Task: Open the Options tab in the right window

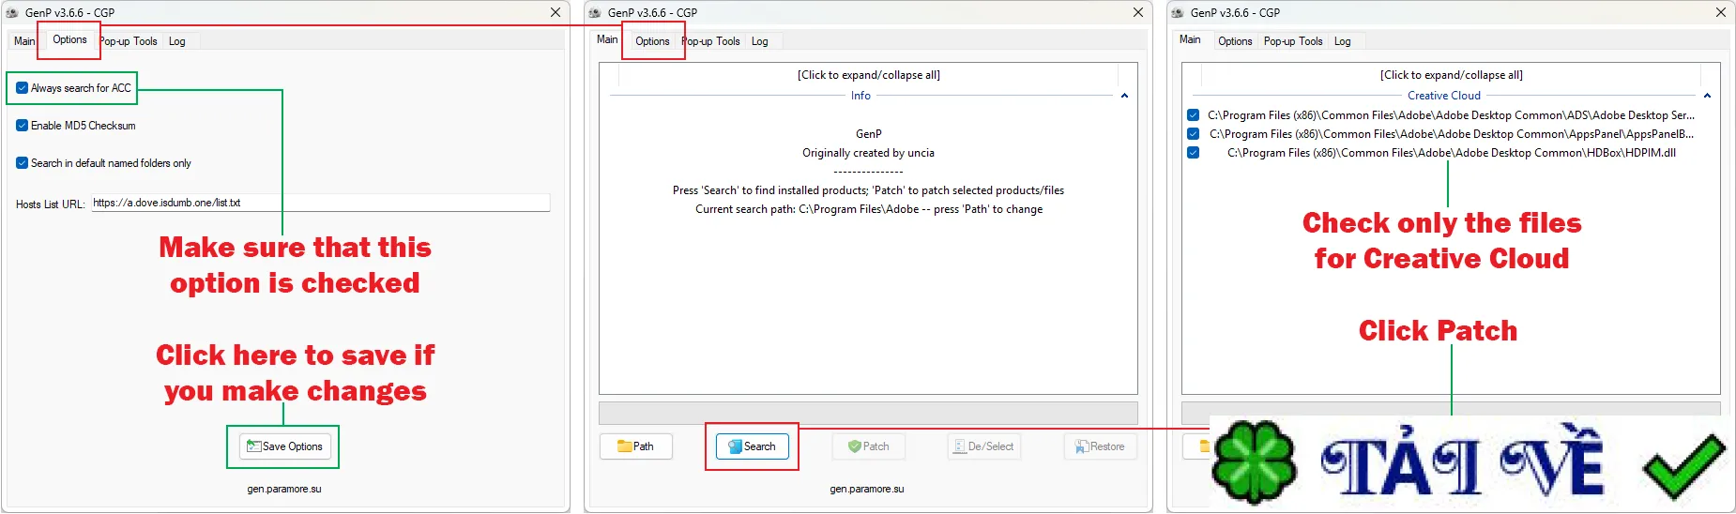Action: pos(1235,41)
